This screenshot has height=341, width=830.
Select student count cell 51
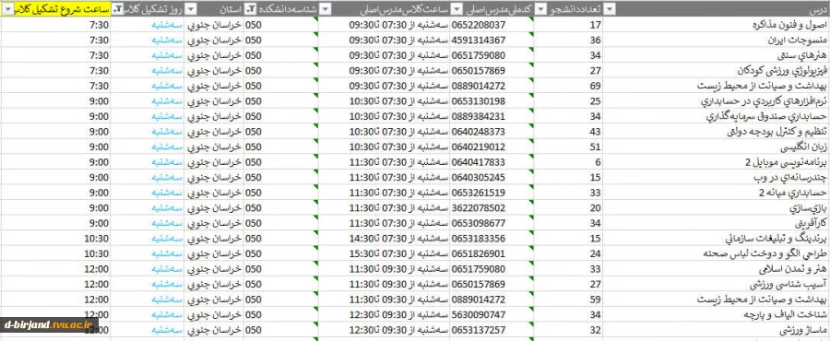coord(568,147)
